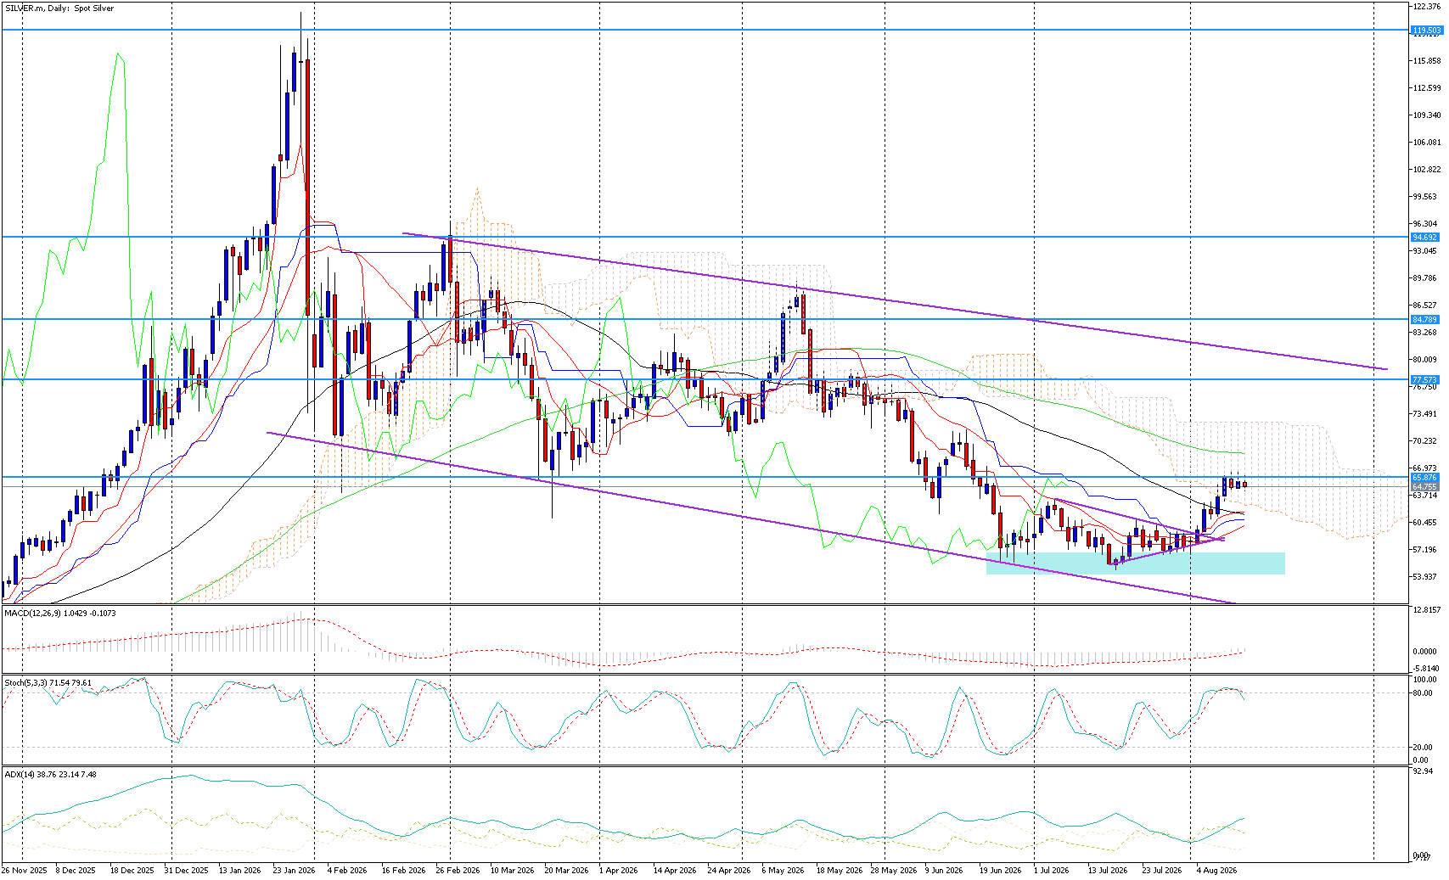Viewport: 1449px width, 880px height.
Task: Click the 99.563 price scale label
Action: click(1424, 197)
